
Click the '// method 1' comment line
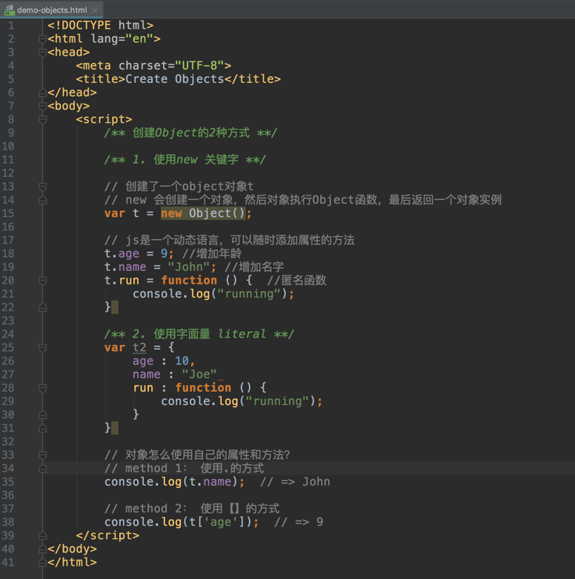(x=184, y=469)
